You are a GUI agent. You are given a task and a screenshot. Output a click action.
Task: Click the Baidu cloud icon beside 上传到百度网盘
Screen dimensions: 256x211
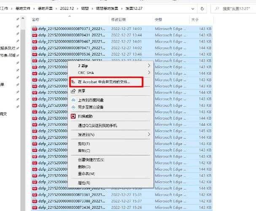pyautogui.click(x=73, y=100)
